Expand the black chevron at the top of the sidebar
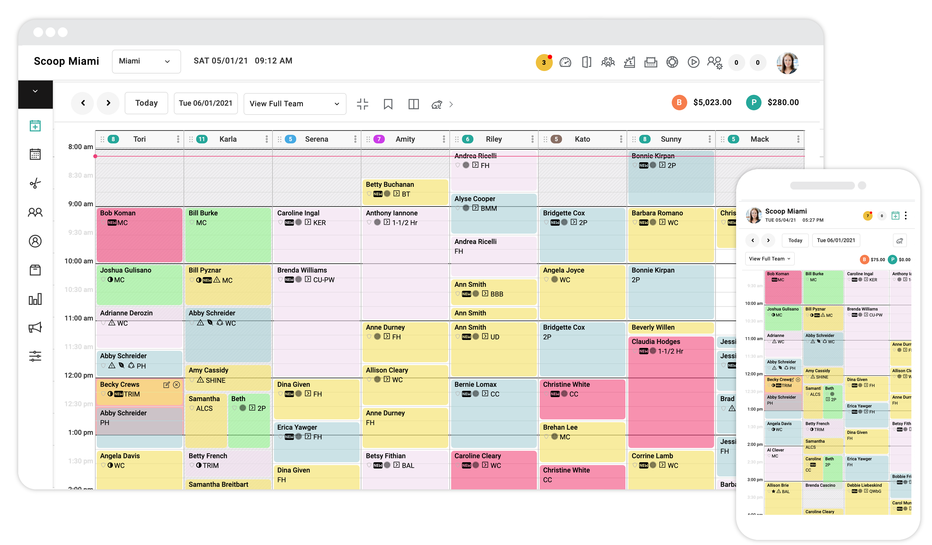 [35, 91]
